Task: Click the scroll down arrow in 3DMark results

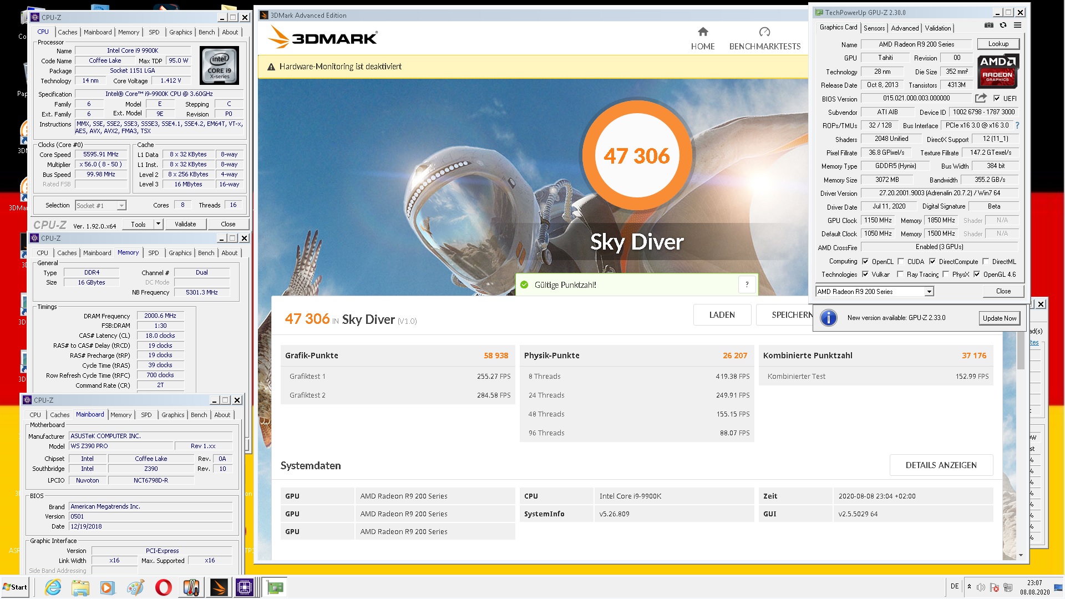Action: [1021, 555]
